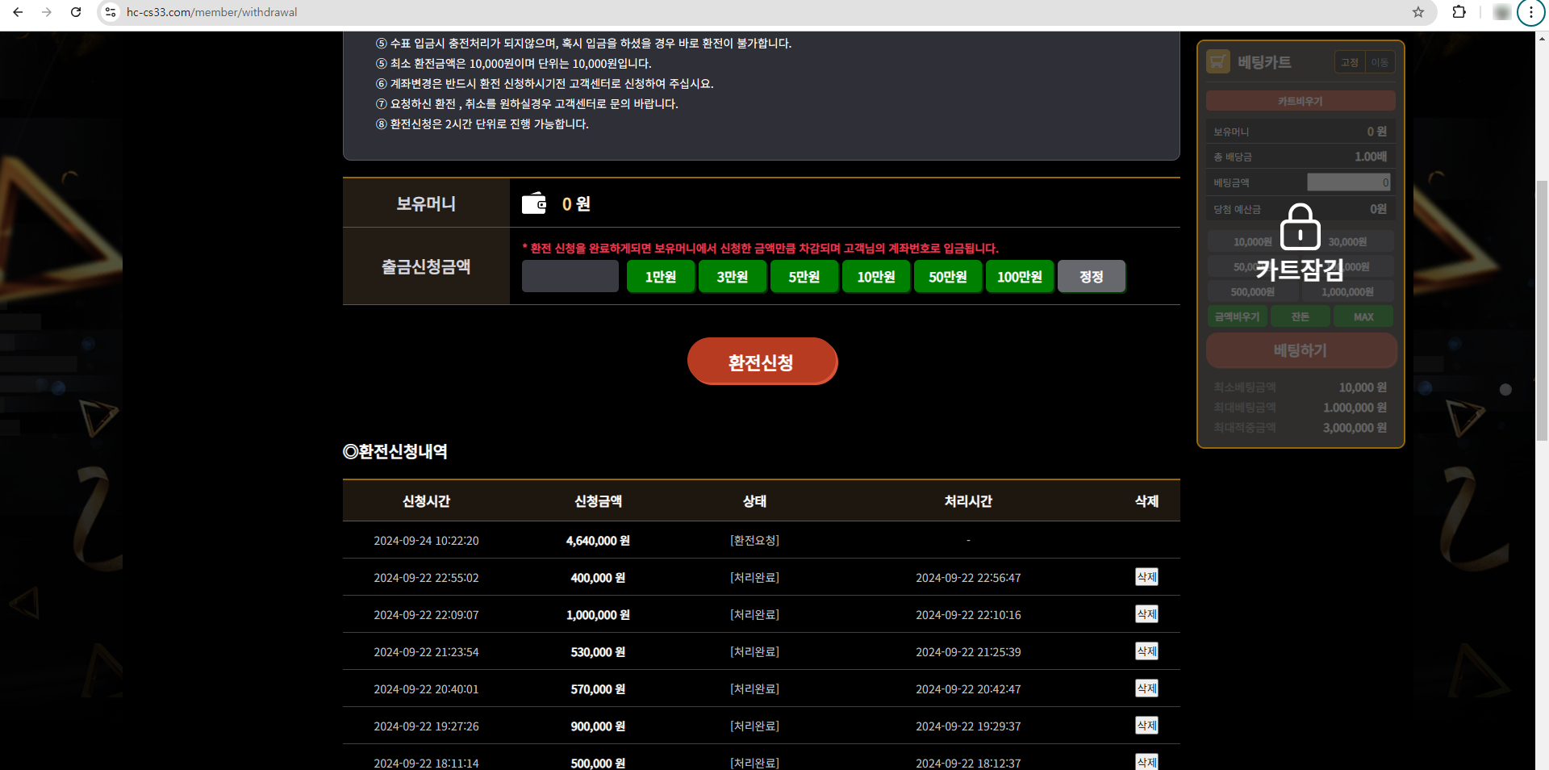Add 1만원 to the withdrawal amount
This screenshot has width=1549, height=770.
[661, 277]
